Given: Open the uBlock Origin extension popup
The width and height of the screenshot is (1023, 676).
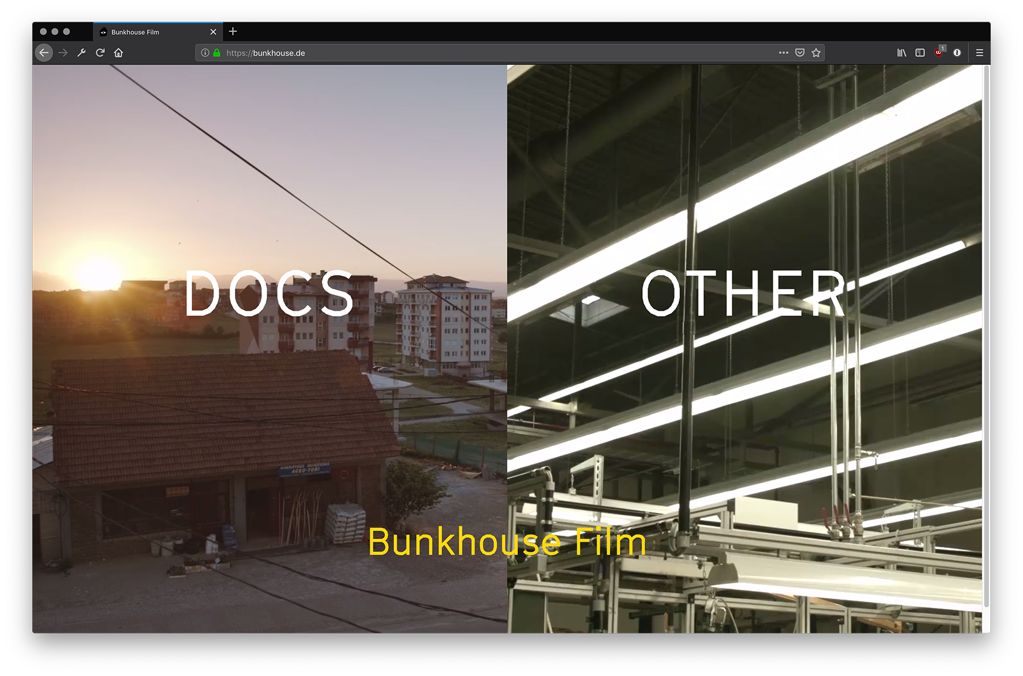Looking at the screenshot, I should pos(939,53).
